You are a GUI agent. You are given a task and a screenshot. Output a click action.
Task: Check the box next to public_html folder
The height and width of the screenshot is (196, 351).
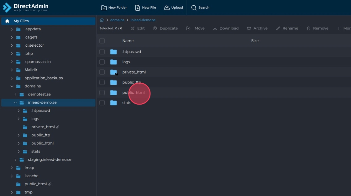102,92
